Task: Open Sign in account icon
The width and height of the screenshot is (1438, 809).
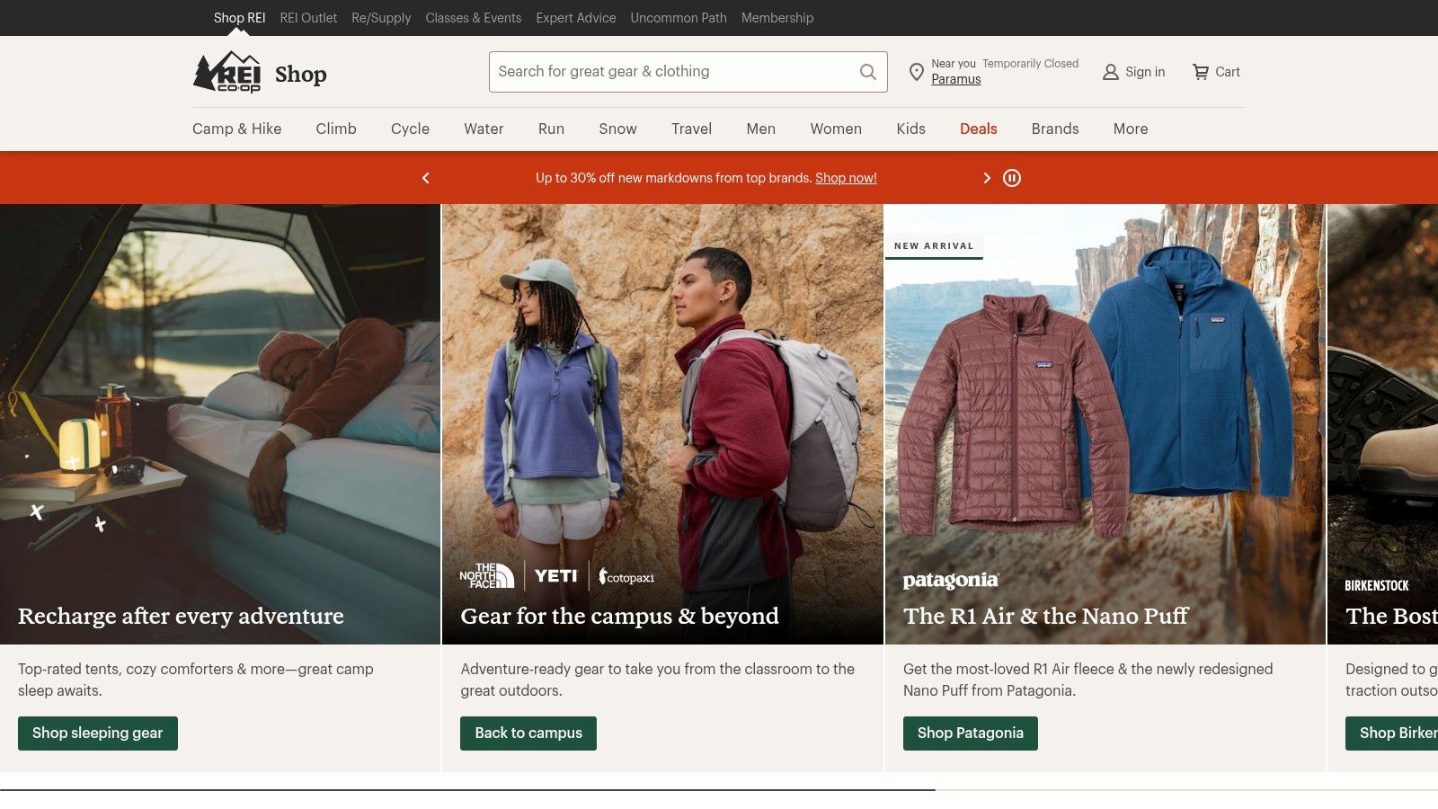Action: 1111,72
